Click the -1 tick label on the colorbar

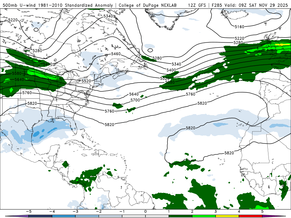click(x=122, y=211)
